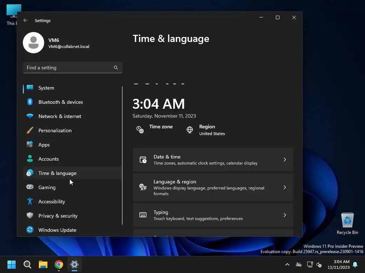The width and height of the screenshot is (365, 273).
Task: Open Network & internet category
Action: [x=72, y=116]
